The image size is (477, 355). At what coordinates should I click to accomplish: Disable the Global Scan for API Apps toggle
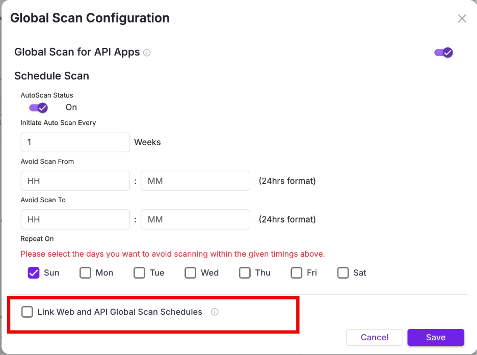(x=443, y=52)
